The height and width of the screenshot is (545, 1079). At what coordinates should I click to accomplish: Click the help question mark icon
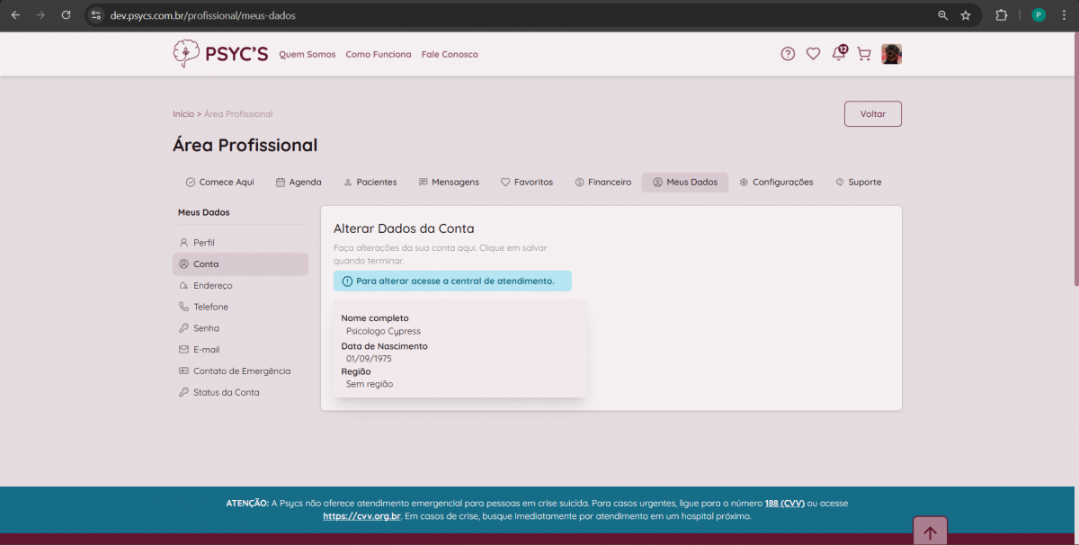[788, 54]
